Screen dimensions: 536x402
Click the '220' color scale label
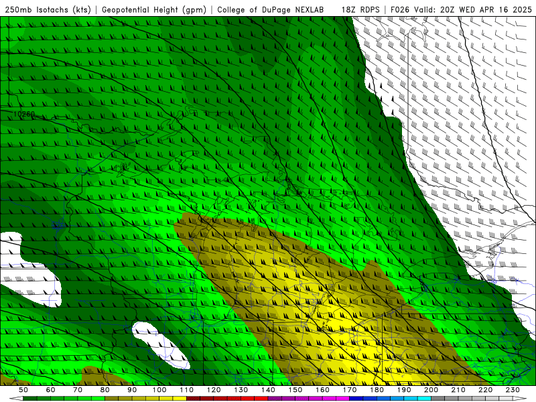[486, 390]
